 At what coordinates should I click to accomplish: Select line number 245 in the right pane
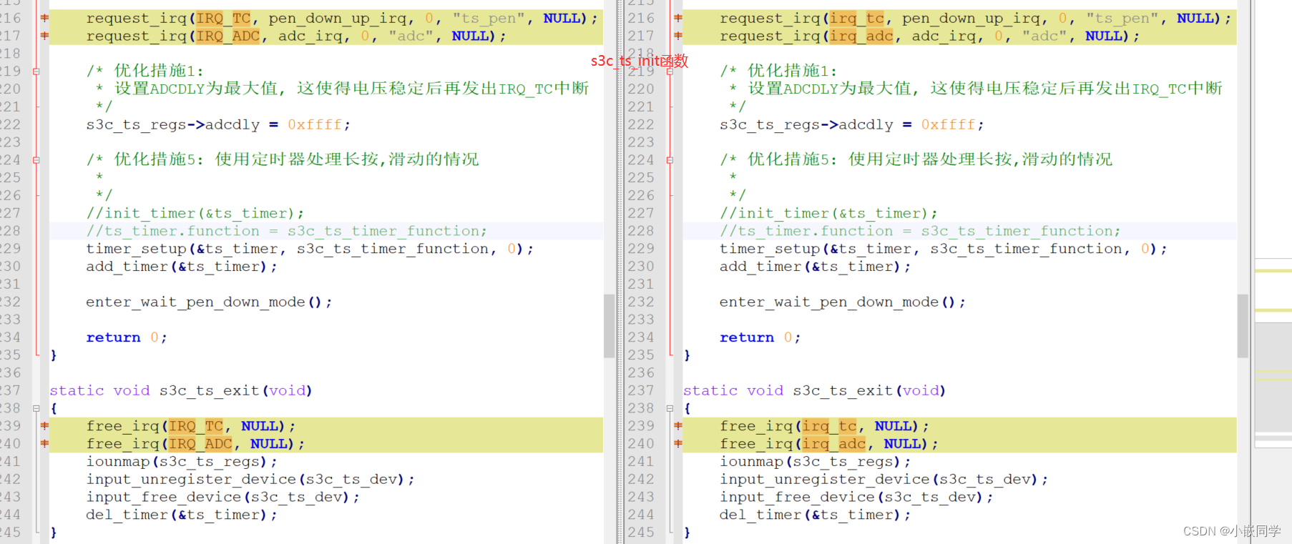641,533
